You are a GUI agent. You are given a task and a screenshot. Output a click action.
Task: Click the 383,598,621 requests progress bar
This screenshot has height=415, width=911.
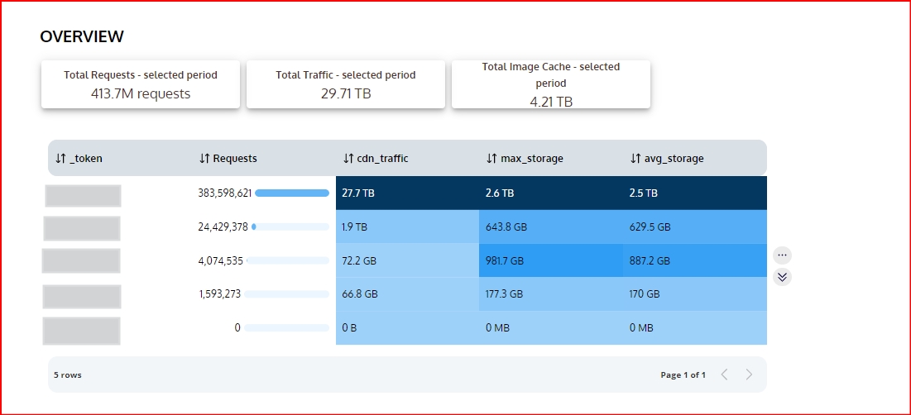(292, 193)
